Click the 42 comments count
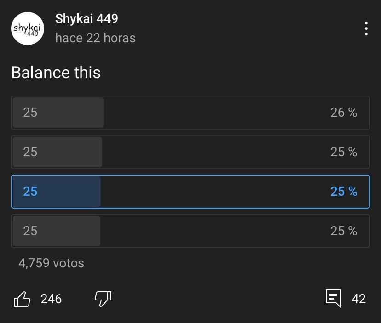The image size is (381, 323). (x=358, y=299)
